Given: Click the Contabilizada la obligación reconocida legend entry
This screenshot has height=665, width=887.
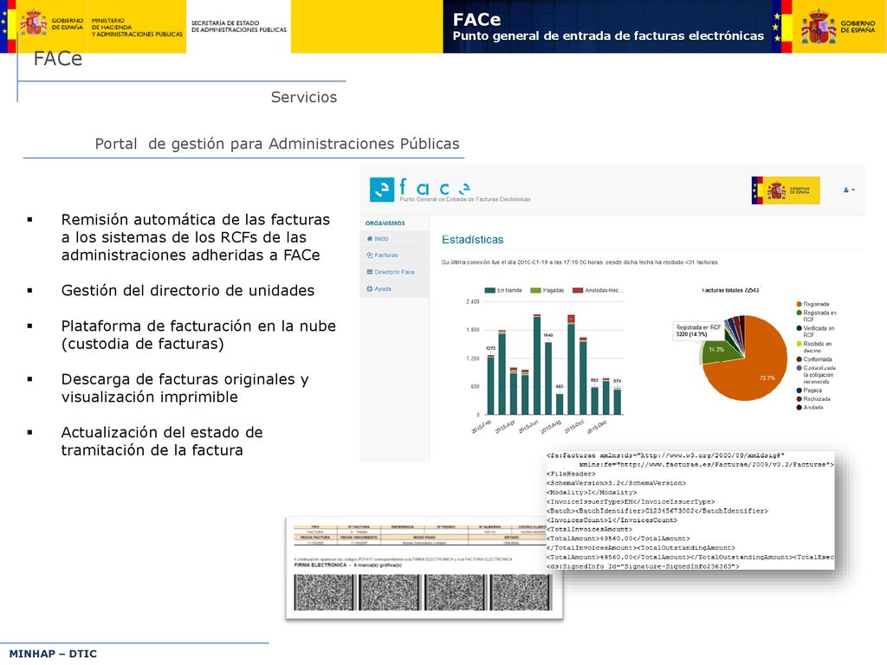Looking at the screenshot, I should 816,374.
